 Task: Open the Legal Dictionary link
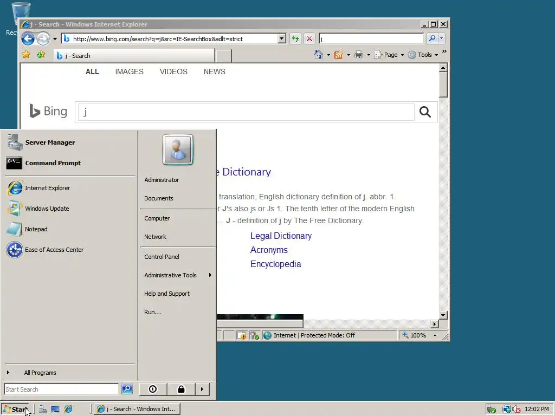(x=281, y=236)
